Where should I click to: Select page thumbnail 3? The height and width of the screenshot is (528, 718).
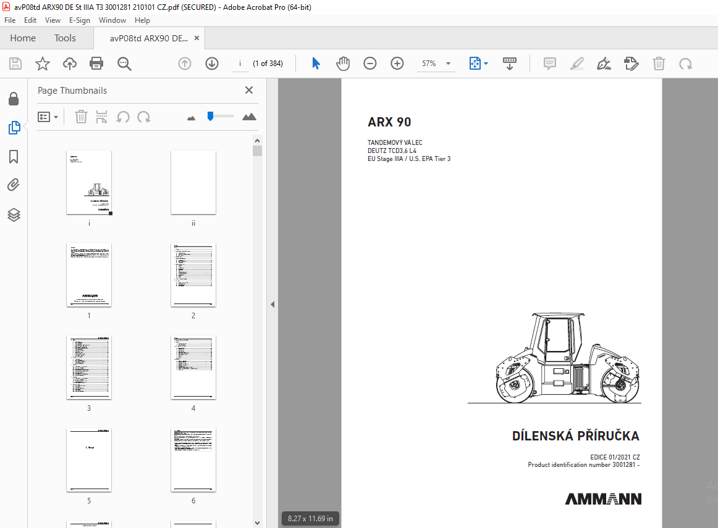89,367
